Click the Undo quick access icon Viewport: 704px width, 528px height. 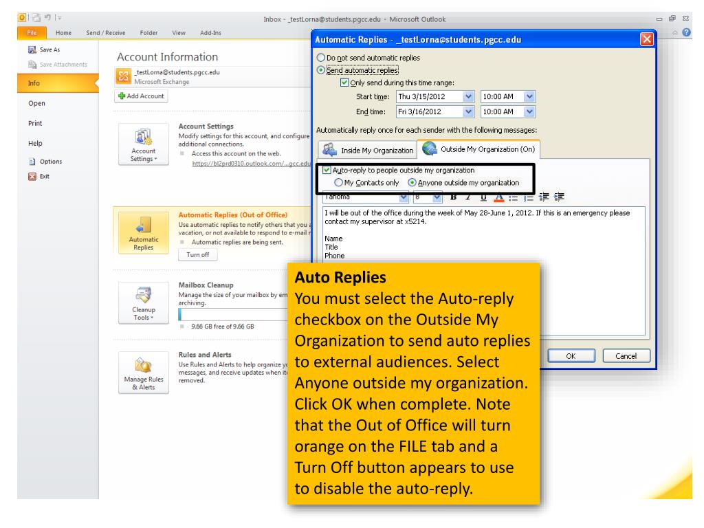coord(47,17)
